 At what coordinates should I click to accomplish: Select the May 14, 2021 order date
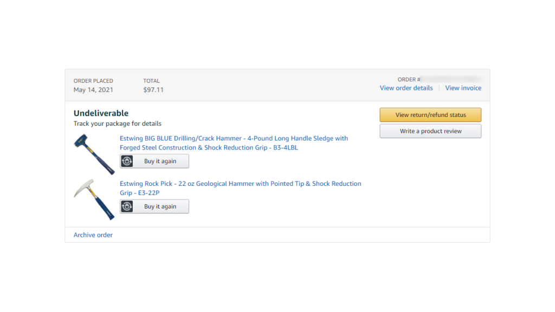pos(93,90)
